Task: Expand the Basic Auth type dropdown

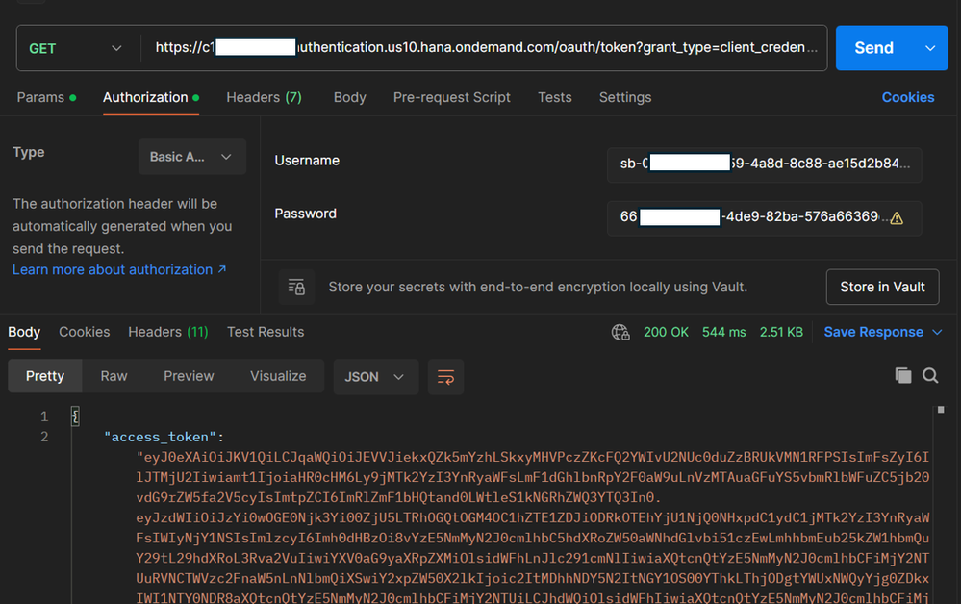Action: click(191, 157)
